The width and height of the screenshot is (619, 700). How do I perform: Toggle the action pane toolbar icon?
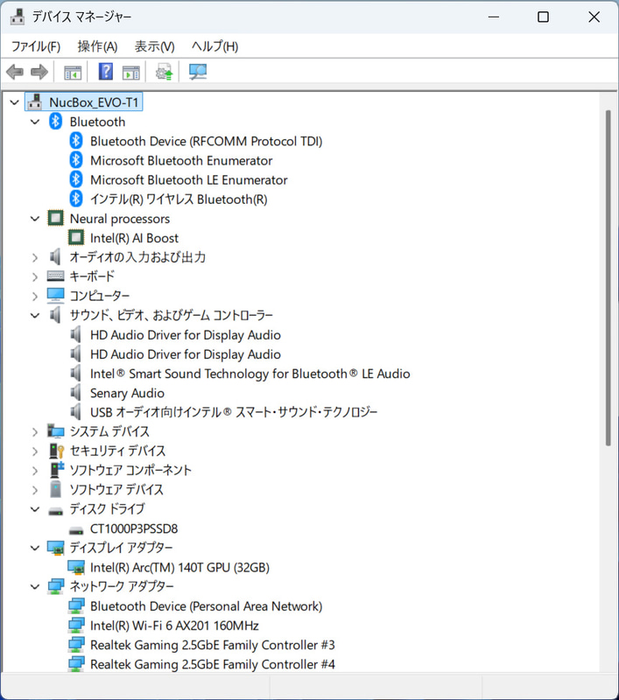tap(130, 73)
